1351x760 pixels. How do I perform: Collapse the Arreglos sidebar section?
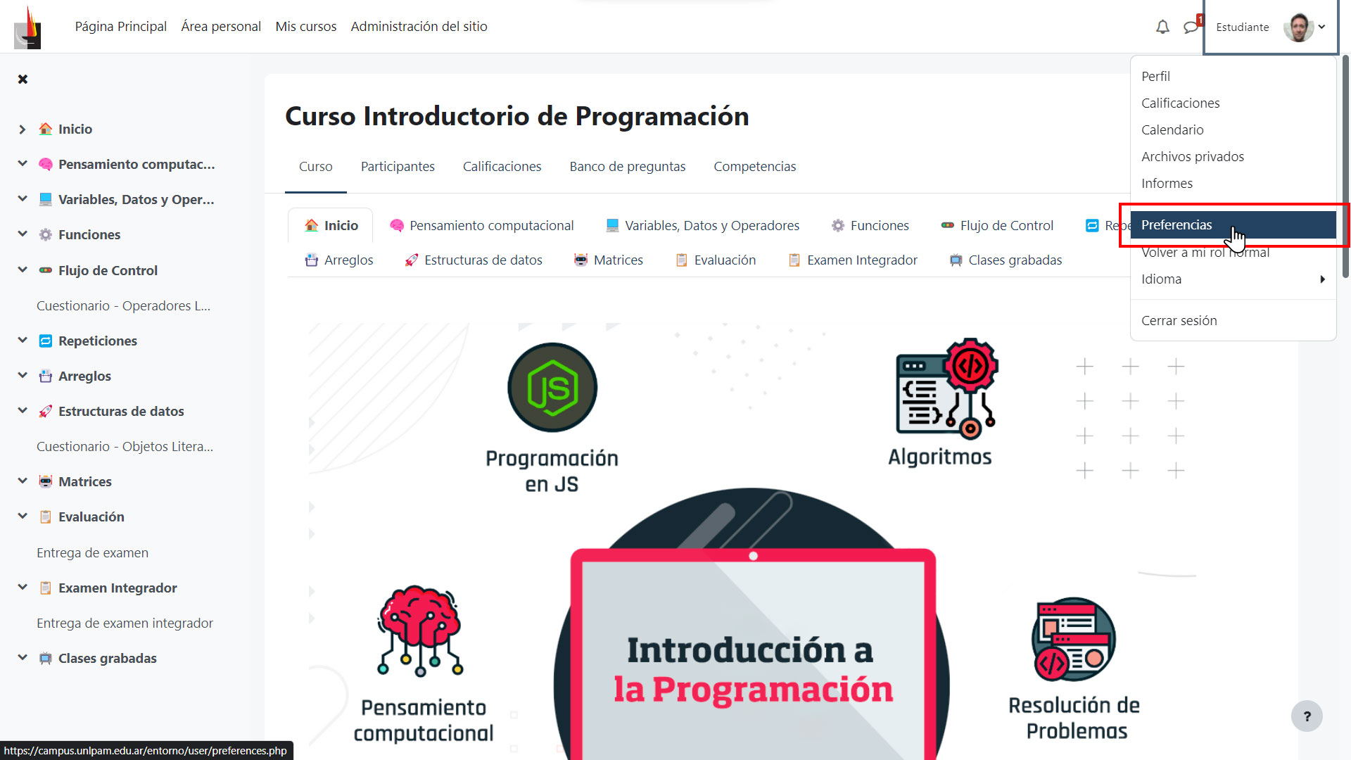pos(23,376)
